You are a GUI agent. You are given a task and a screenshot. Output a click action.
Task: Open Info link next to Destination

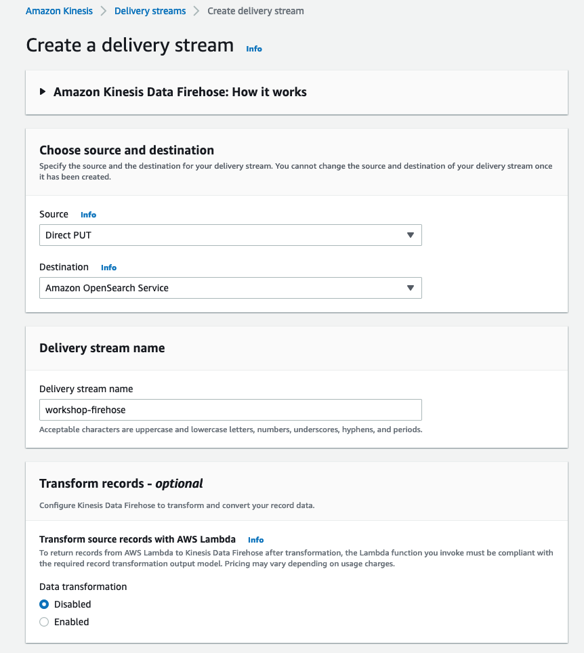108,268
